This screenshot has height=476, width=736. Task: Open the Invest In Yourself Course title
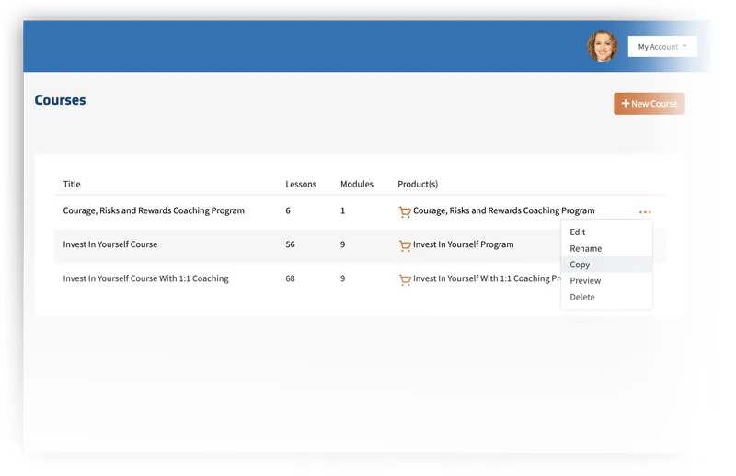click(110, 244)
